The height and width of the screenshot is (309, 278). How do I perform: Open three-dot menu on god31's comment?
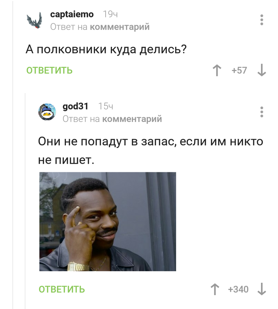[262, 112]
